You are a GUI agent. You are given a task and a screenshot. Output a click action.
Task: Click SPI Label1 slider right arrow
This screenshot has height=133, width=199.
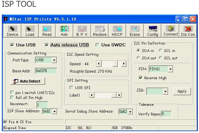tap(119, 95)
